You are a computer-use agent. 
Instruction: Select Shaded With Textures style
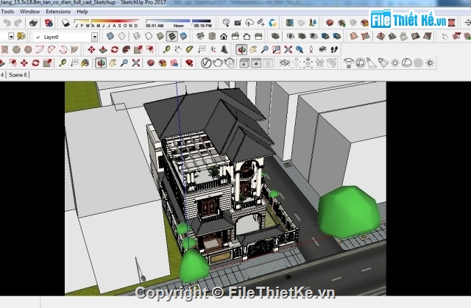tap(171, 36)
